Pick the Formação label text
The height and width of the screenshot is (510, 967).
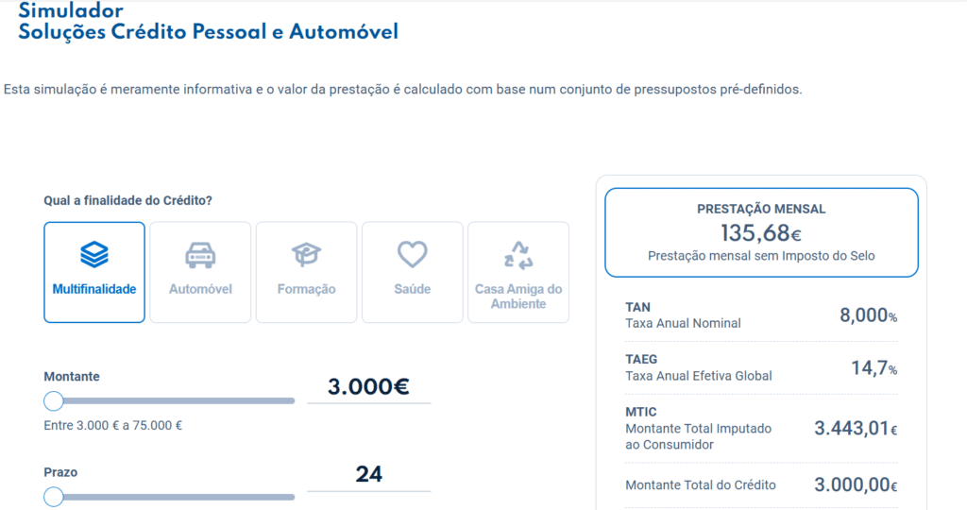[306, 289]
